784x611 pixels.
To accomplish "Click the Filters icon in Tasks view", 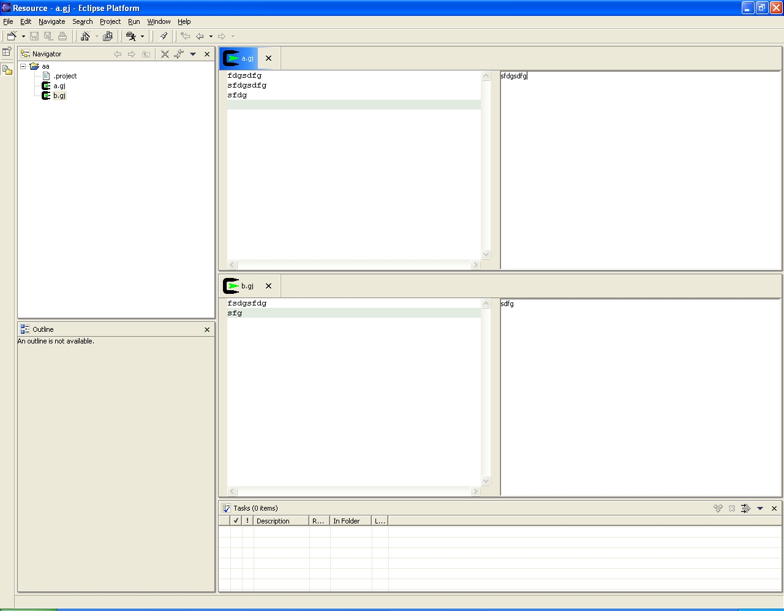I will [745, 508].
